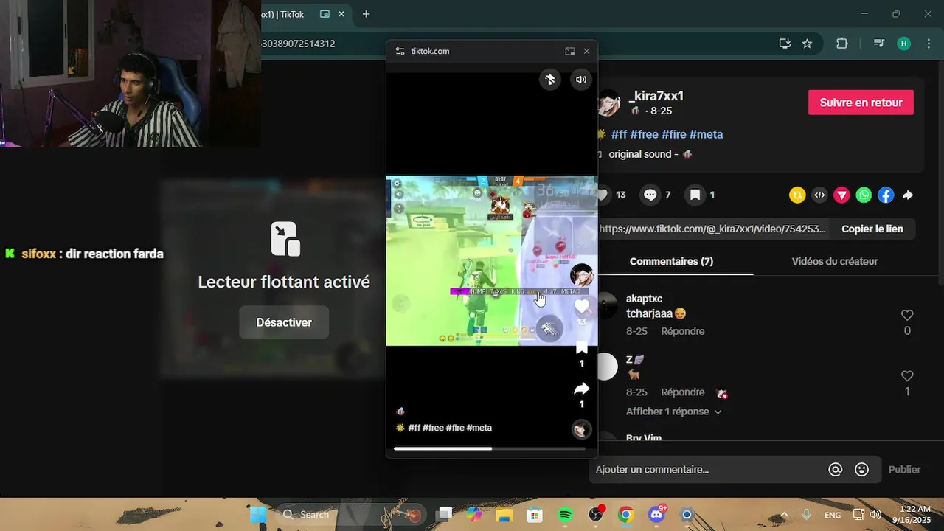Open Discord from the taskbar

pos(656,515)
